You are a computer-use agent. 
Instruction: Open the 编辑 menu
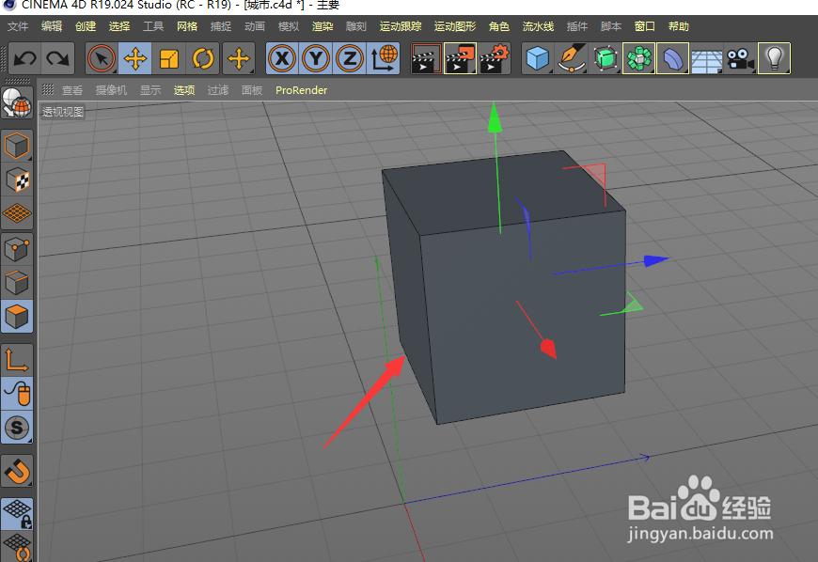[x=52, y=26]
